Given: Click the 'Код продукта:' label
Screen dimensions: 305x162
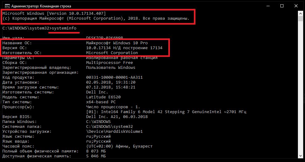Looking at the screenshot, I should pyautogui.click(x=18, y=77).
